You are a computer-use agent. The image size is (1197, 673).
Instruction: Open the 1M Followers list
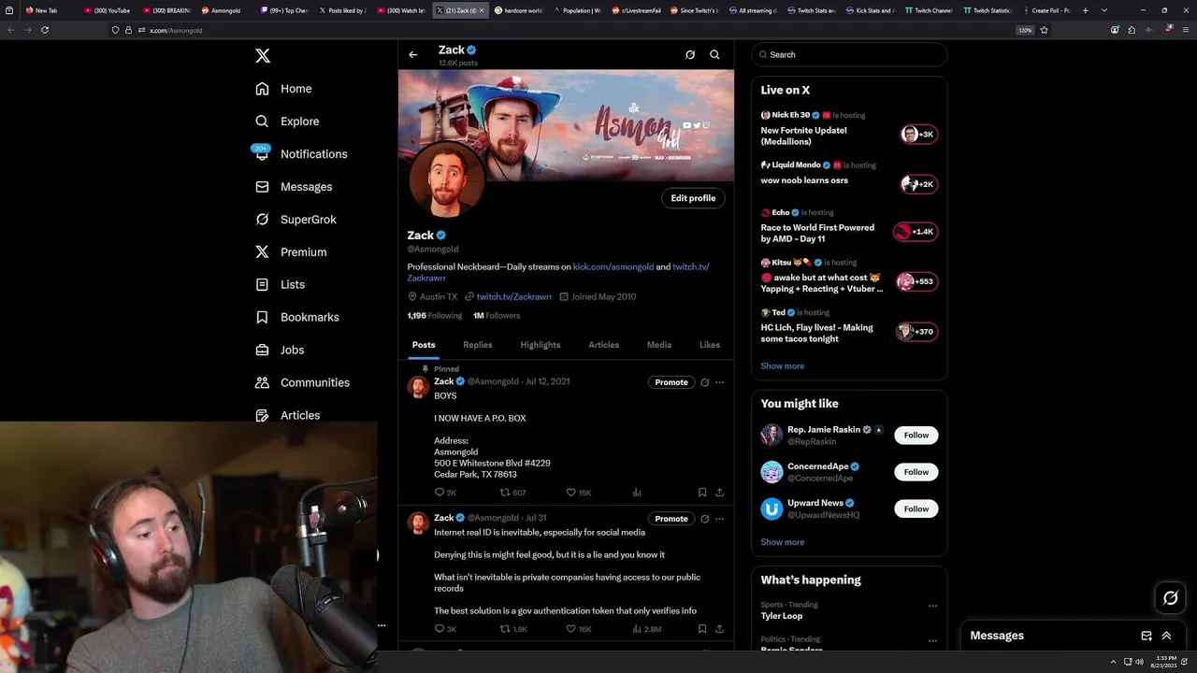[x=497, y=316]
